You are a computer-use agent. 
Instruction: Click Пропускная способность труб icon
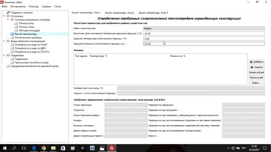[x=12, y=62]
